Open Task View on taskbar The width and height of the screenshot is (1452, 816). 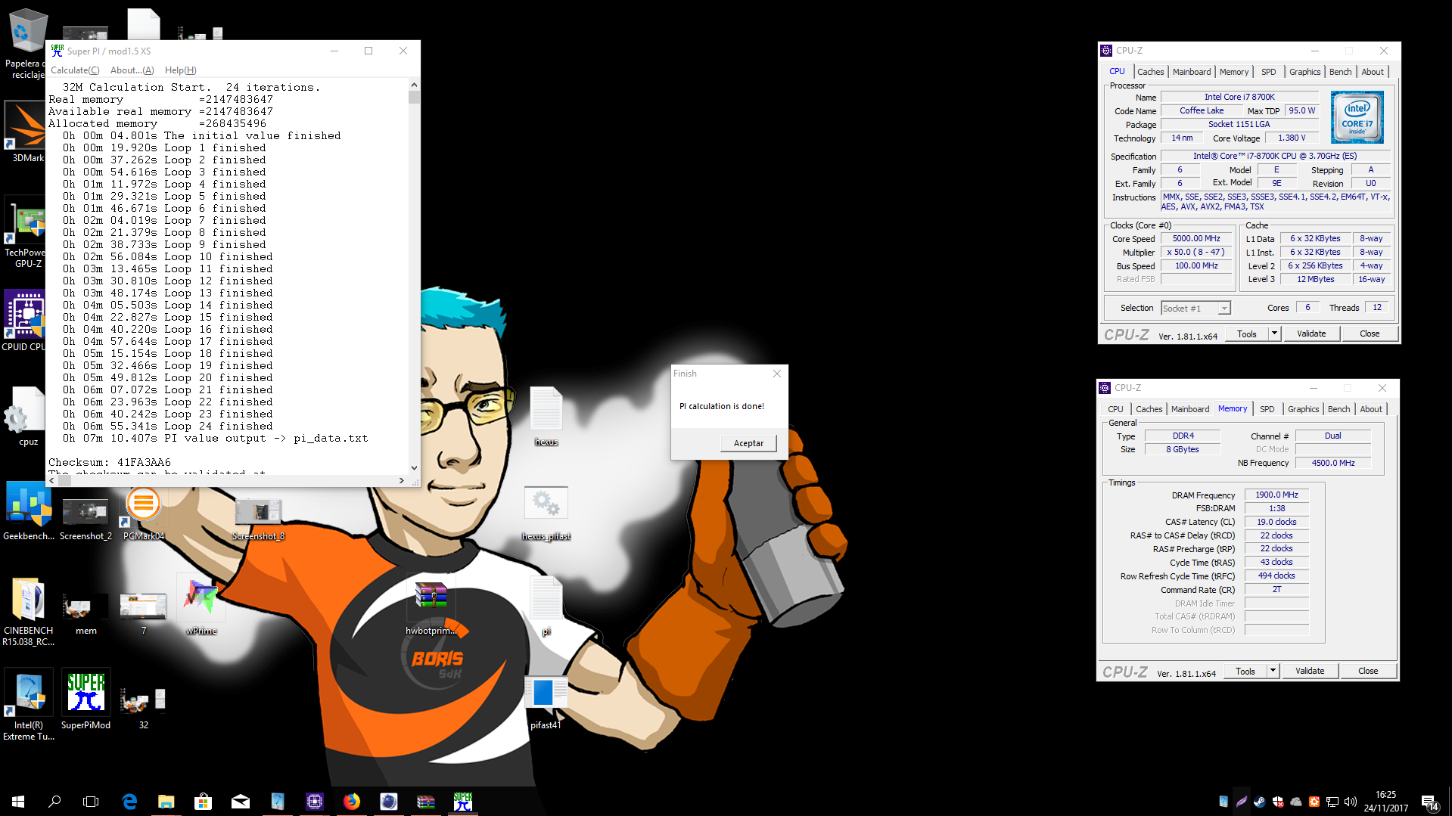coord(91,802)
